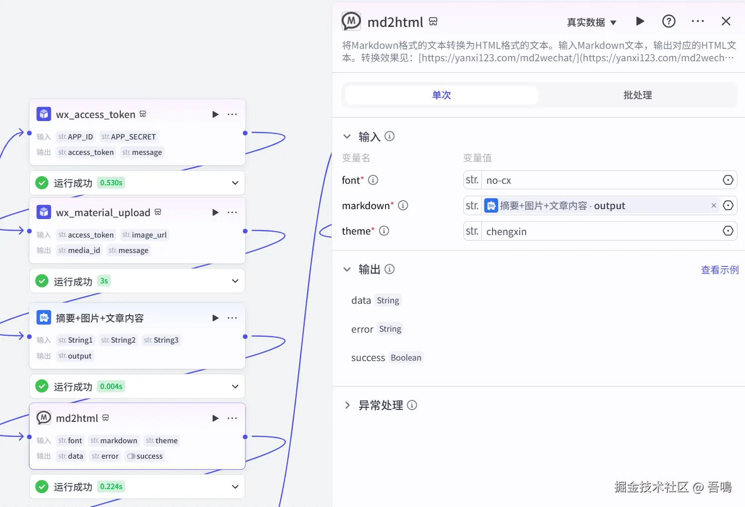Image resolution: width=745 pixels, height=507 pixels.
Task: Open variable picker for theme field
Action: click(x=728, y=231)
